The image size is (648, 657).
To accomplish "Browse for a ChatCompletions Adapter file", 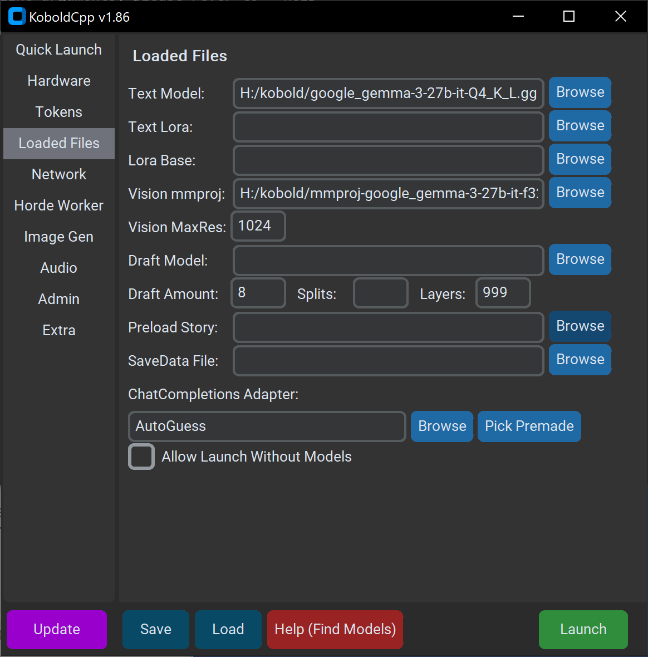I will point(442,426).
